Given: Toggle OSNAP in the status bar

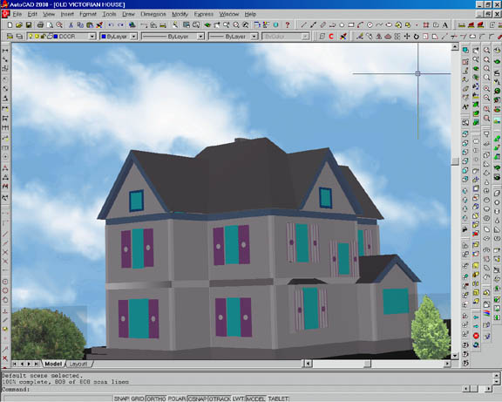Looking at the screenshot, I should click(198, 399).
